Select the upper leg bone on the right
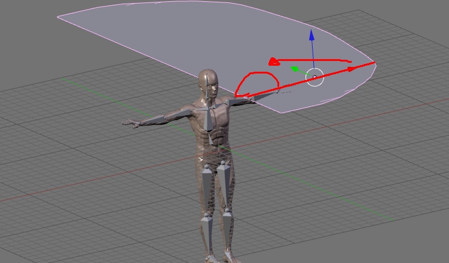The height and width of the screenshot is (263, 449). tap(224, 186)
